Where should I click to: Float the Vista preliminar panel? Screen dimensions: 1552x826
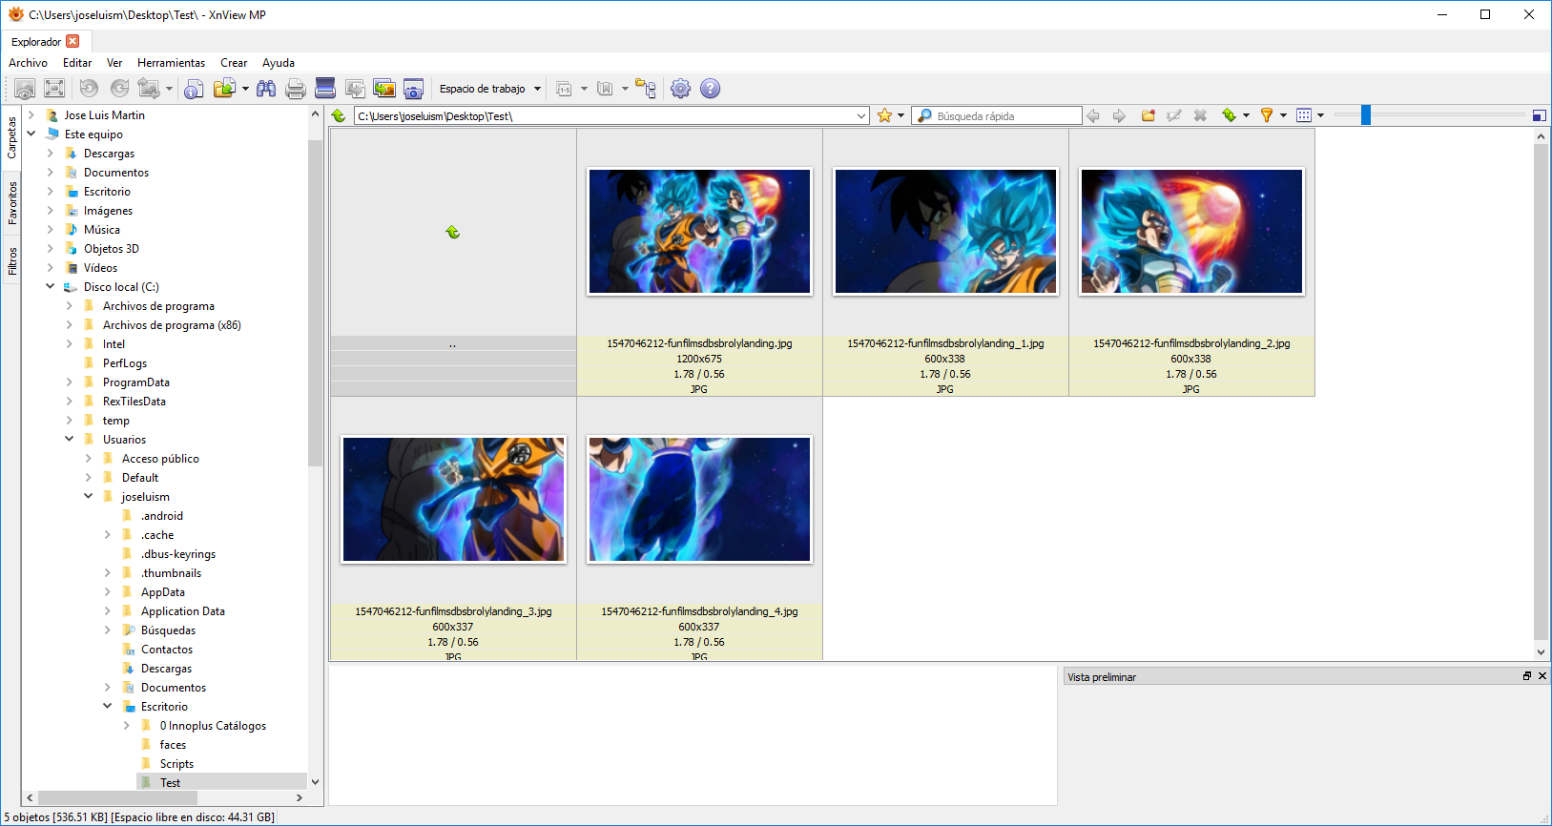click(x=1527, y=676)
